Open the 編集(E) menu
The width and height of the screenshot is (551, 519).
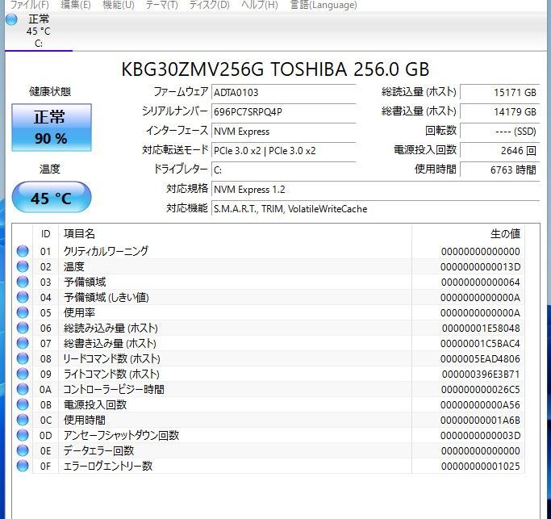click(76, 5)
